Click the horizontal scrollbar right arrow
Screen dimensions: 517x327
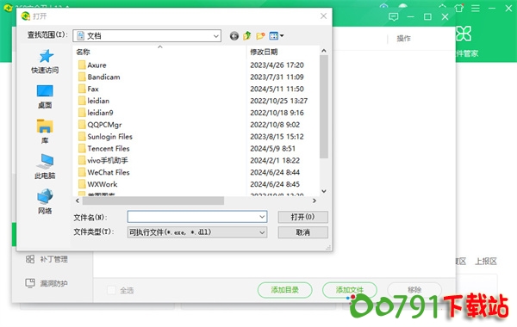pyautogui.click(x=315, y=201)
